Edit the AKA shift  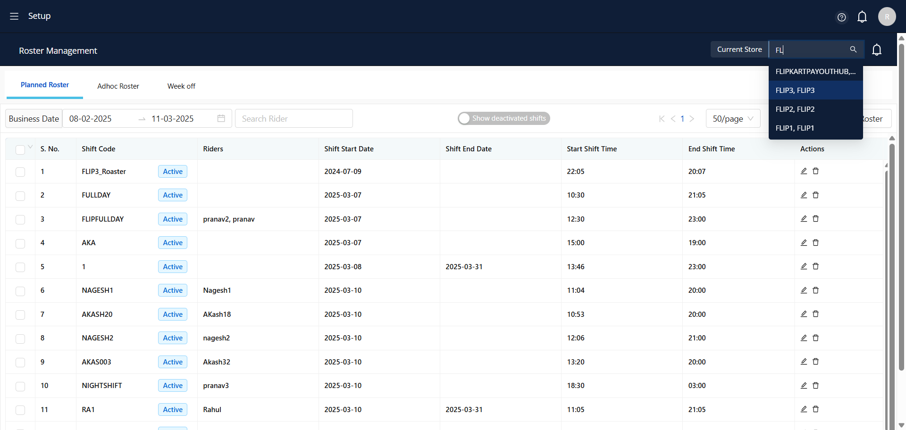pos(804,242)
